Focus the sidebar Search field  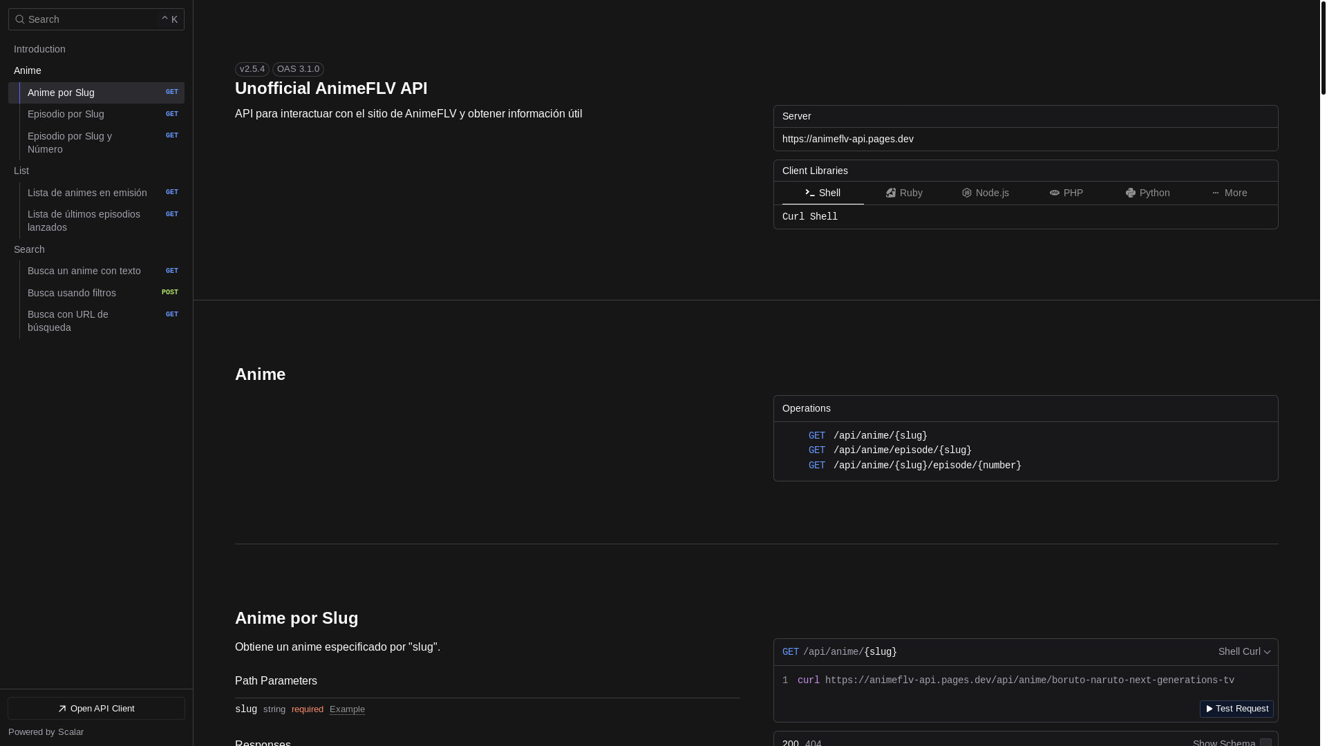96,19
